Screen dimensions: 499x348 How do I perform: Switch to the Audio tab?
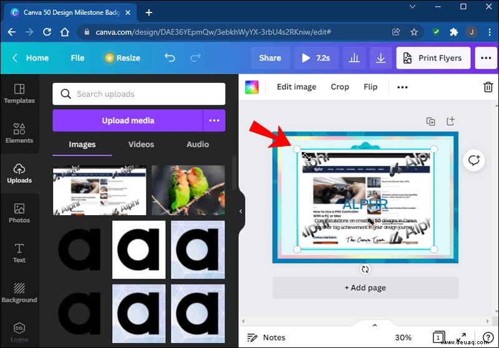[x=198, y=145]
